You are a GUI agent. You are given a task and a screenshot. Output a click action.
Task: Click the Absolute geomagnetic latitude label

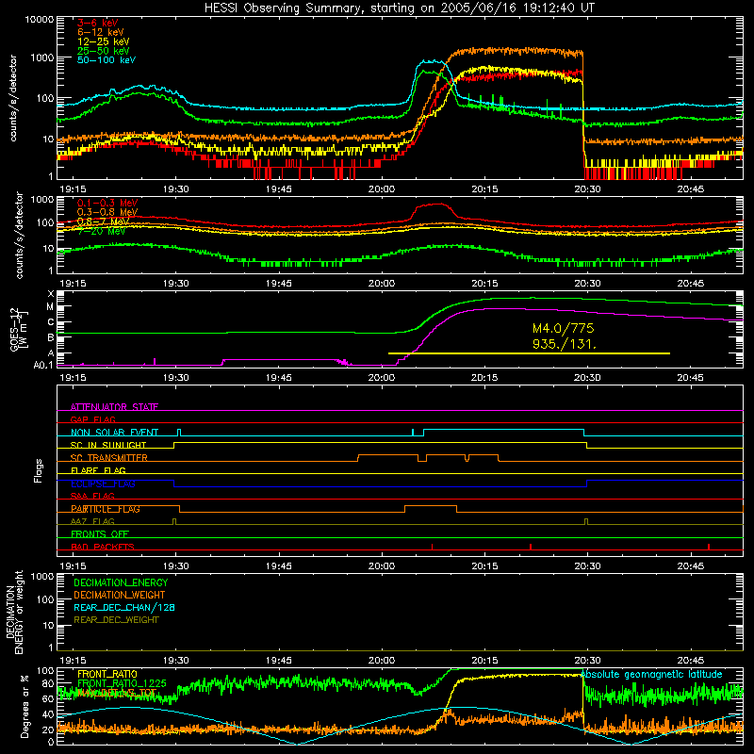click(652, 675)
